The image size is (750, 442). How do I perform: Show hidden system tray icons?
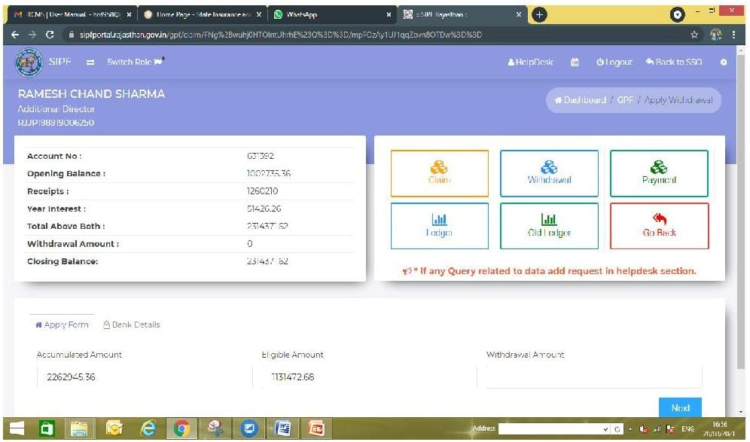[630, 429]
